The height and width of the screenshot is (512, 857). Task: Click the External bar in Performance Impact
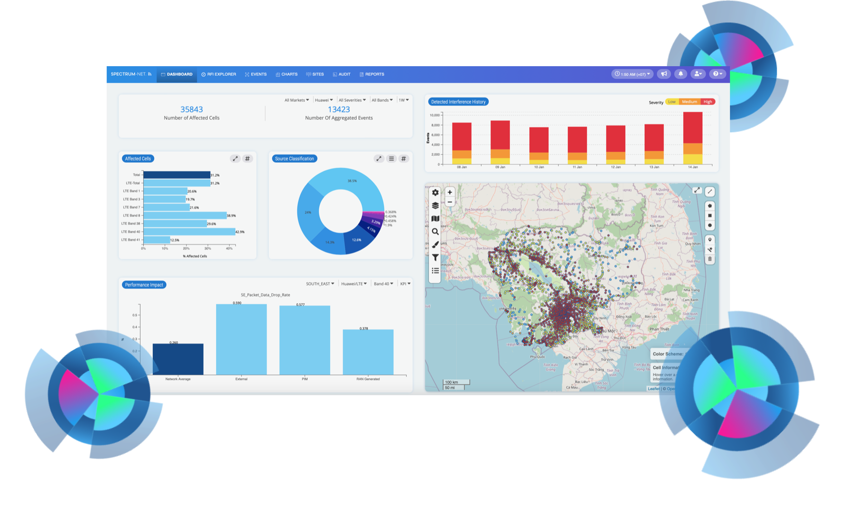tap(241, 339)
